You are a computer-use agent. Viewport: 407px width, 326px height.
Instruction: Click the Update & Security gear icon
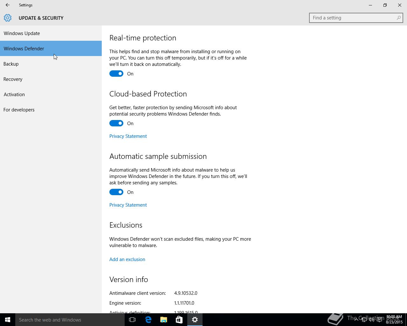[8, 18]
